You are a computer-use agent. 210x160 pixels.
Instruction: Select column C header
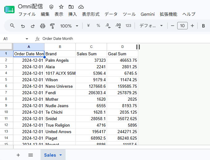pyautogui.click(x=91, y=47)
